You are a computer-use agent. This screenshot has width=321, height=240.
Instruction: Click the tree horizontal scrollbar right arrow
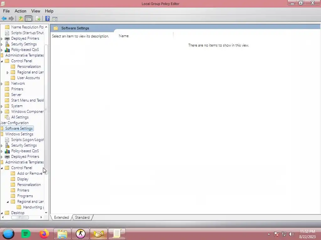(x=41, y=217)
